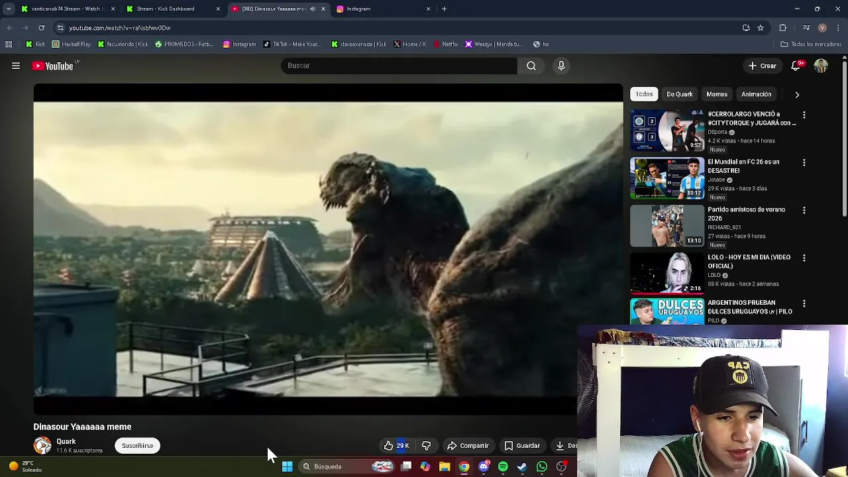Open the PROMIEDOS bookmark
This screenshot has height=477, width=848.
coord(184,44)
